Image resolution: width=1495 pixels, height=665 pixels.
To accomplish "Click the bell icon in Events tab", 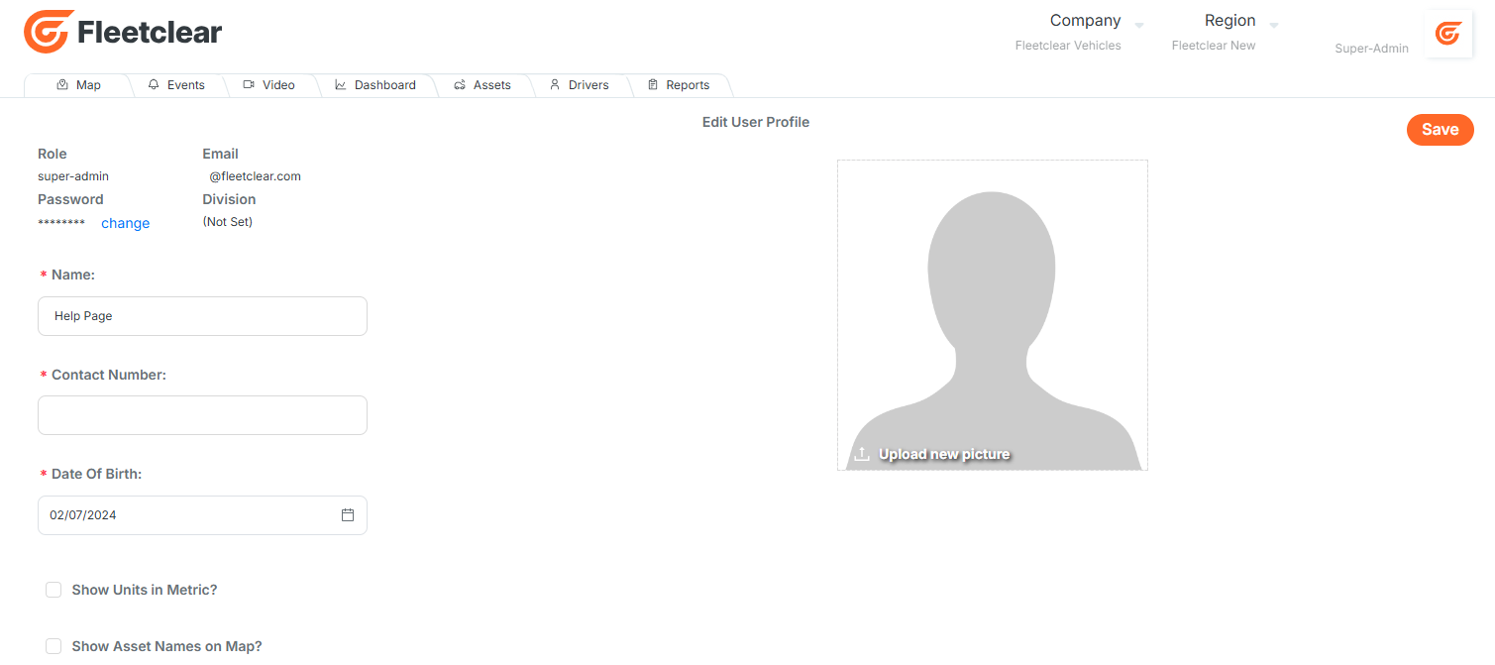I will pyautogui.click(x=154, y=85).
